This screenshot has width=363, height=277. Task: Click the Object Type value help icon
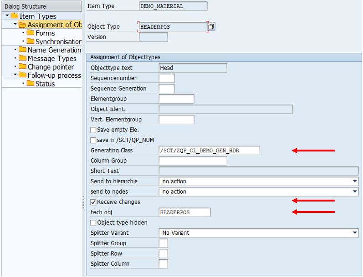point(211,27)
